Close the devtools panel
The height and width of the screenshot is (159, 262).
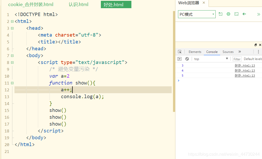point(260,45)
